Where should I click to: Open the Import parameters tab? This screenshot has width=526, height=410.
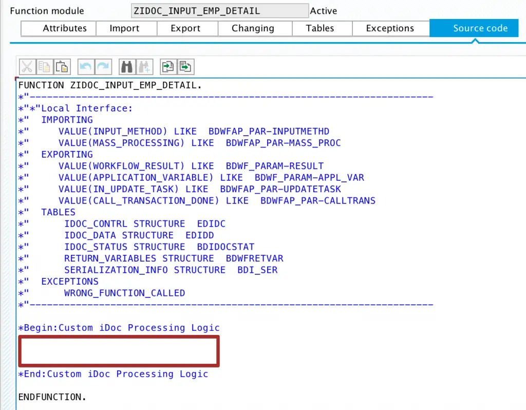coord(126,28)
